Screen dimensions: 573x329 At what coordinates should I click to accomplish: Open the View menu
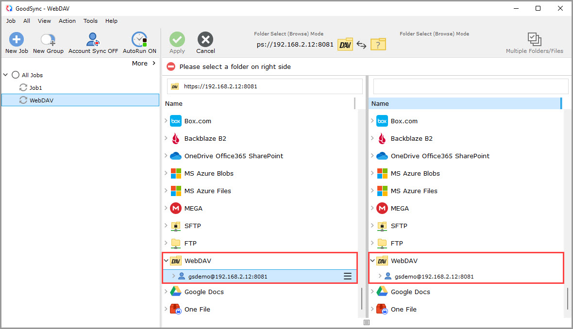(44, 21)
